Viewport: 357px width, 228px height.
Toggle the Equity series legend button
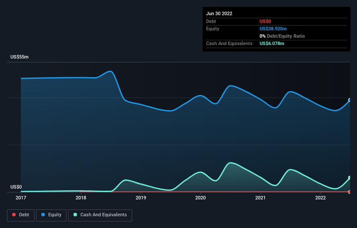click(51, 215)
